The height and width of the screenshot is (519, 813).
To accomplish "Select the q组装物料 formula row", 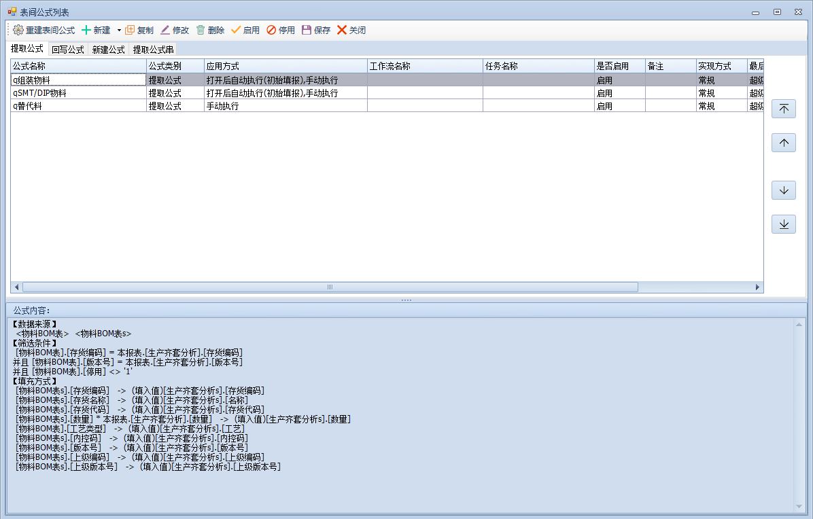I will coord(387,80).
